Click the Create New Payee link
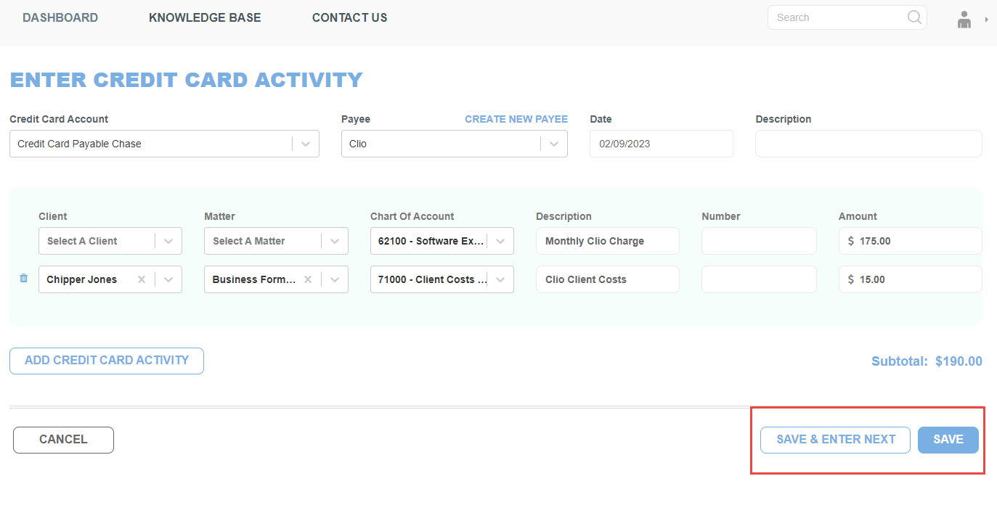This screenshot has height=521, width=997. (516, 119)
